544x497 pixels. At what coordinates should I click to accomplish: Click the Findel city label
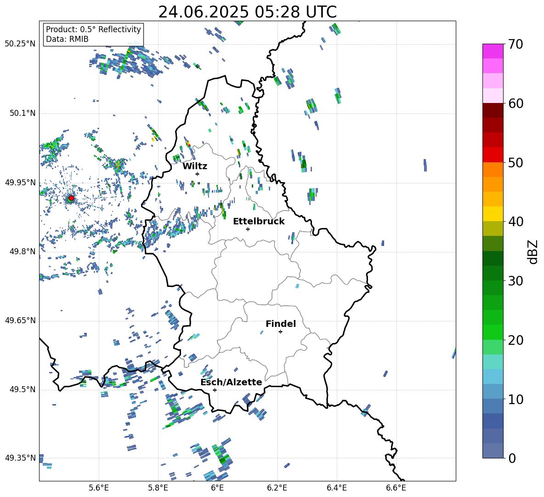tap(281, 324)
